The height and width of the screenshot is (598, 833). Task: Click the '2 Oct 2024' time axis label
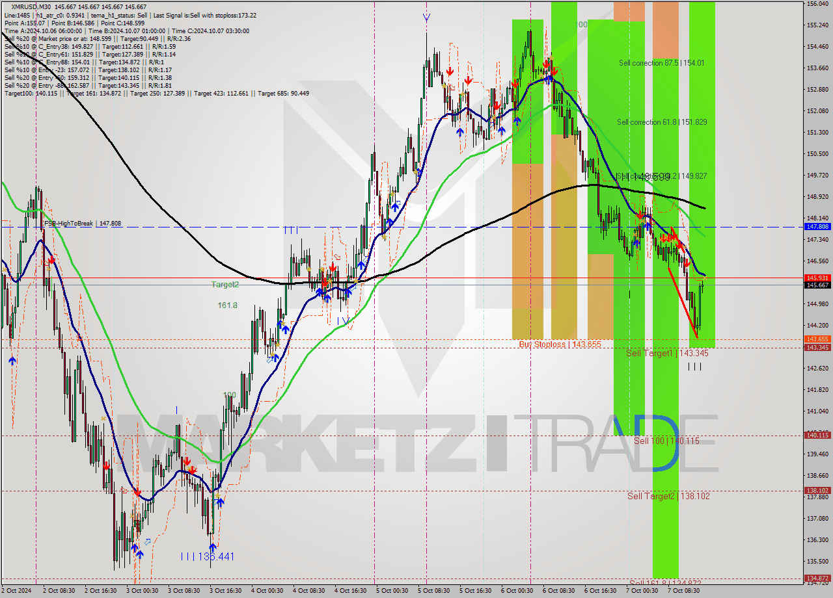[16, 591]
